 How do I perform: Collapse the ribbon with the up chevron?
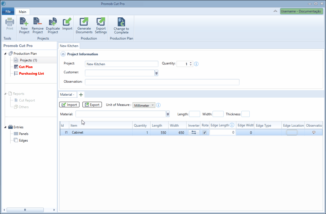tap(275, 11)
